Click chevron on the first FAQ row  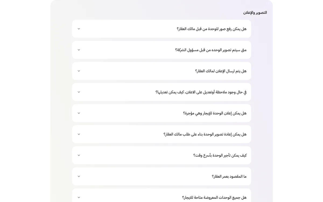pos(79,29)
